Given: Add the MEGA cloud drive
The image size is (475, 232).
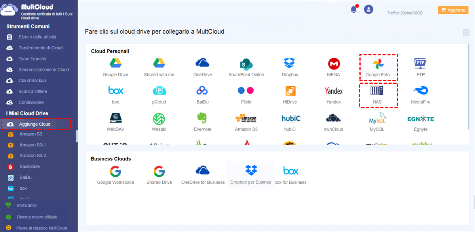Looking at the screenshot, I should coord(334,64).
